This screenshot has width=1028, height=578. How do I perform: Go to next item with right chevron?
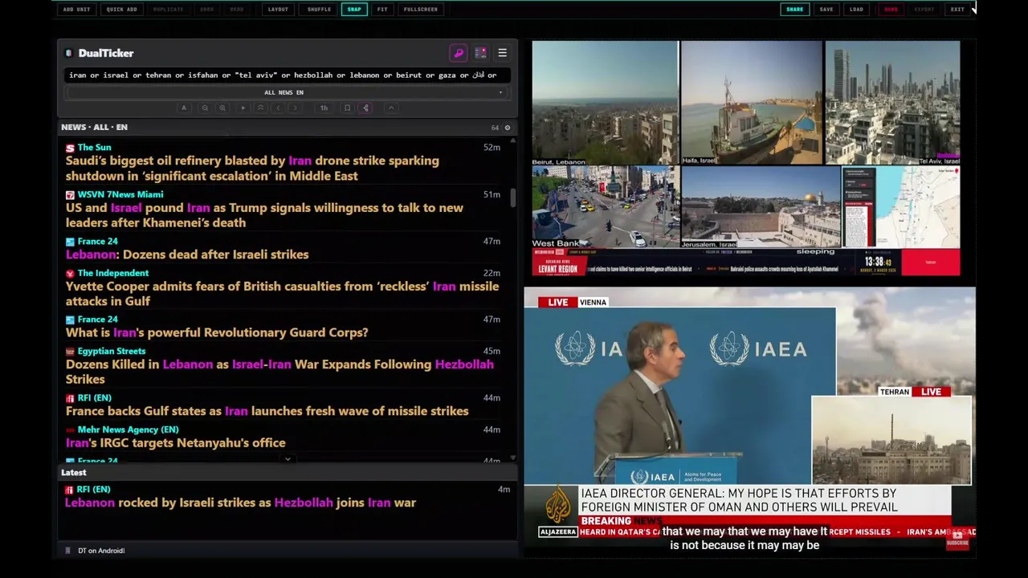point(295,108)
